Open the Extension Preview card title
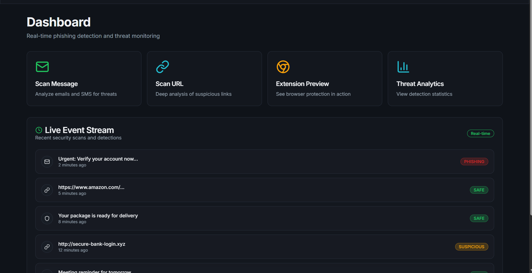This screenshot has width=532, height=273. [x=302, y=84]
